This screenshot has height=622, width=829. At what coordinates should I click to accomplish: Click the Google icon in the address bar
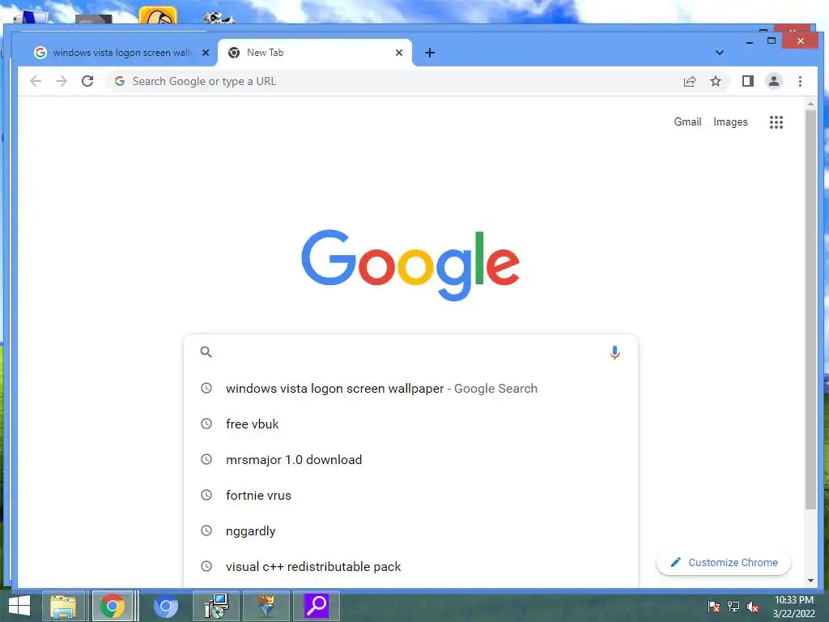120,81
